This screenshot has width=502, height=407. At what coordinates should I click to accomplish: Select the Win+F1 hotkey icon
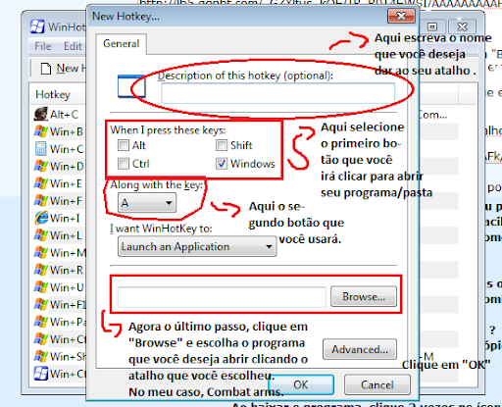[x=41, y=305]
